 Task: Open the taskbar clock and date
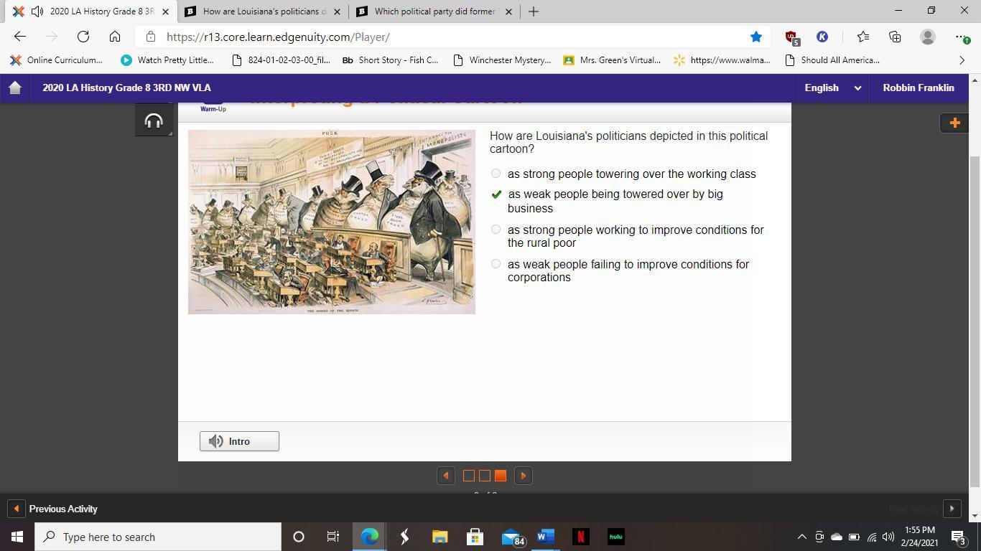click(920, 537)
